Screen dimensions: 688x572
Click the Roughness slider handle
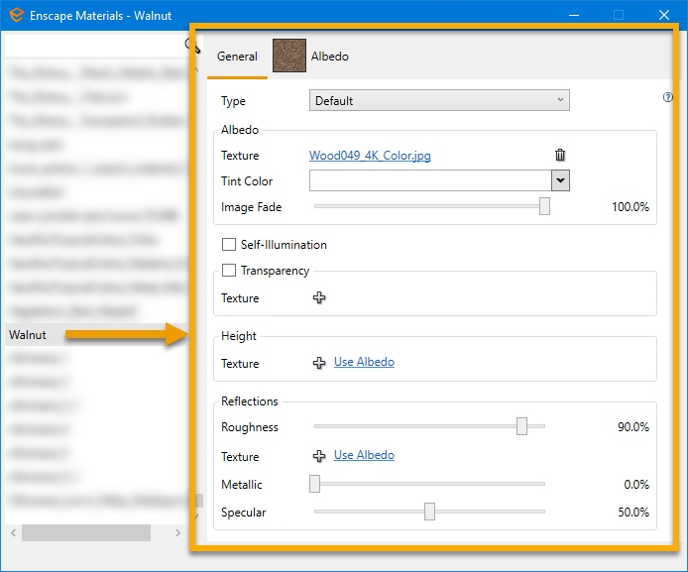coord(522,427)
